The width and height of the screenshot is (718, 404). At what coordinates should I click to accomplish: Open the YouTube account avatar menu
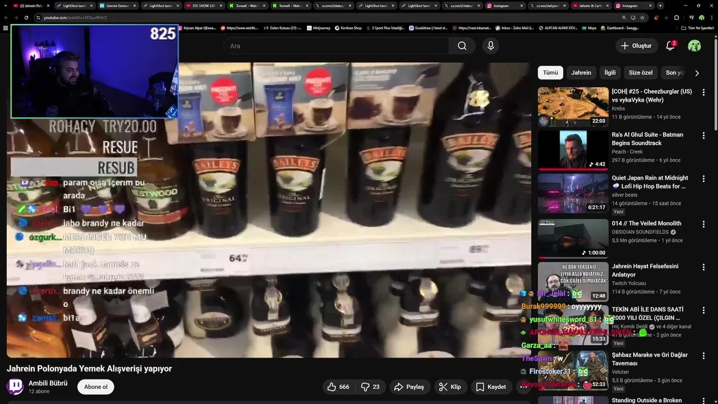(x=694, y=46)
